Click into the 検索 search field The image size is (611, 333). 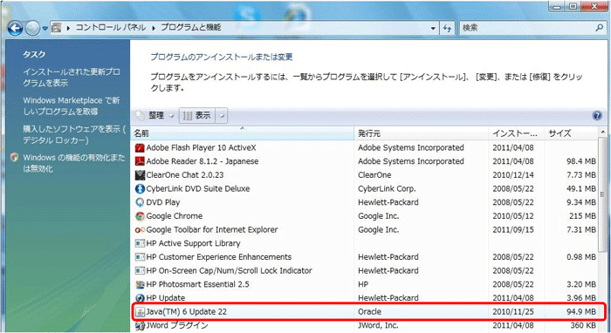click(x=527, y=28)
